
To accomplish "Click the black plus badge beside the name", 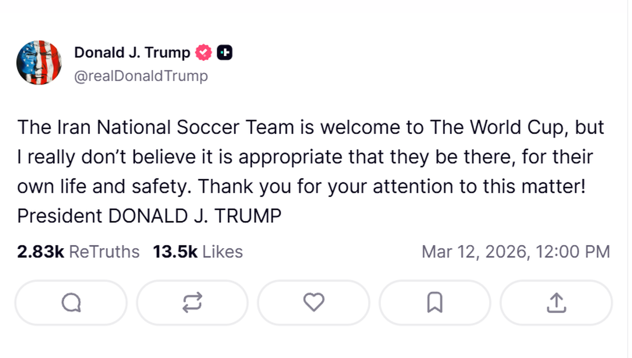I will [x=225, y=53].
